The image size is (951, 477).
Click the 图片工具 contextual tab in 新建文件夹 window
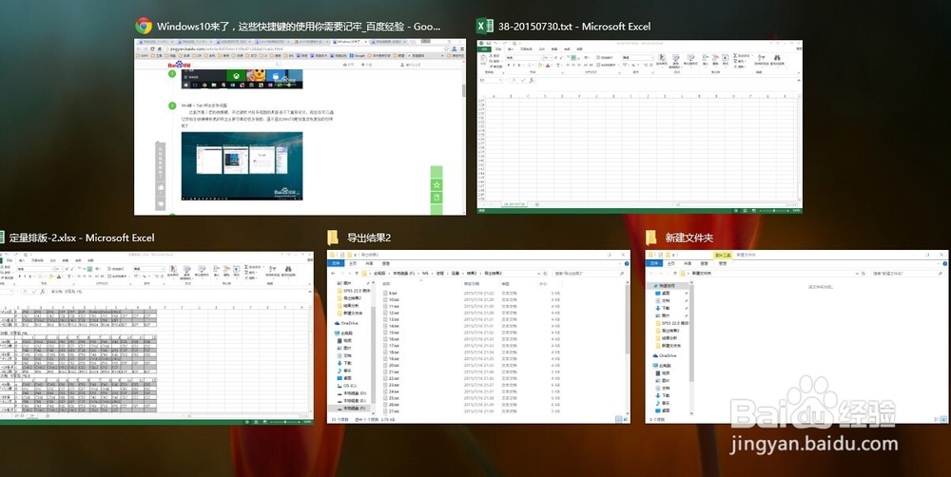click(723, 256)
